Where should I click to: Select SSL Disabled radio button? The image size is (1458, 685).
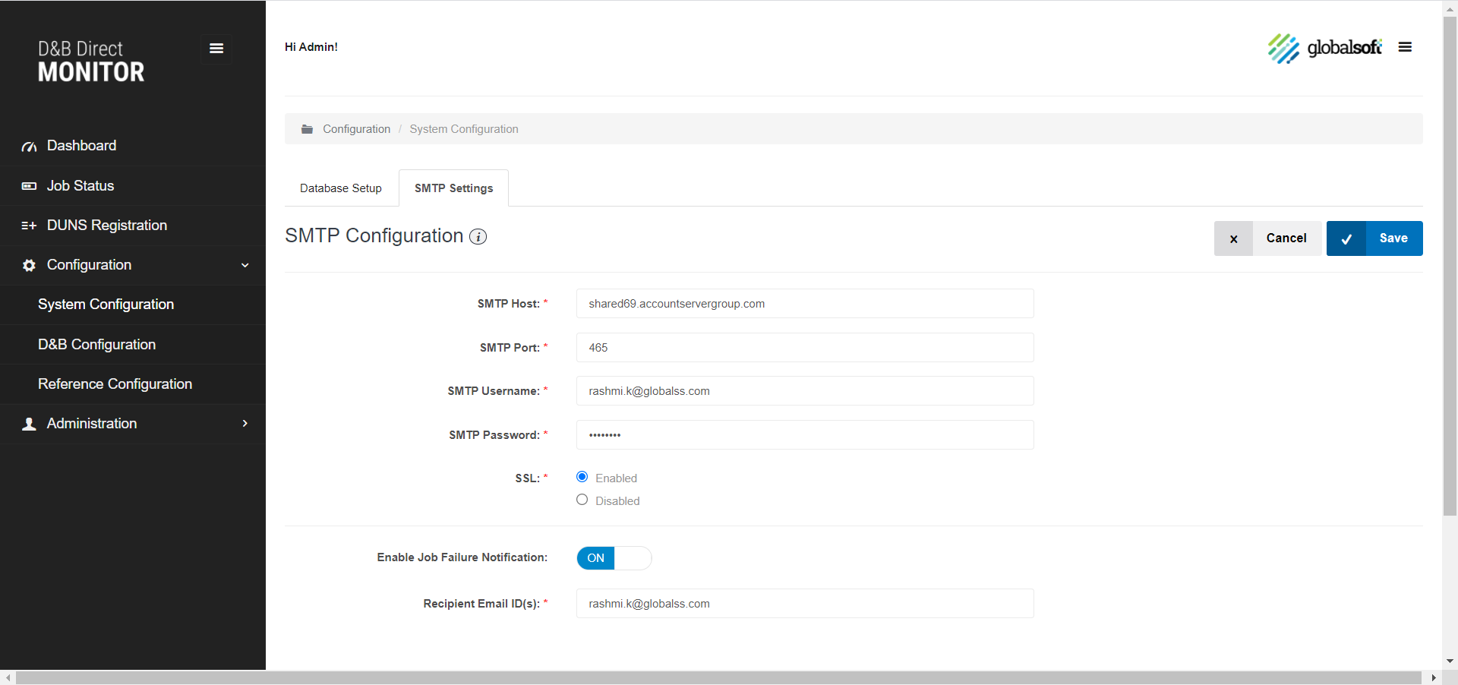tap(582, 500)
